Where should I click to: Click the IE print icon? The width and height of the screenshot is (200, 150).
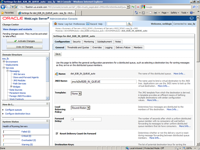tap(155, 13)
